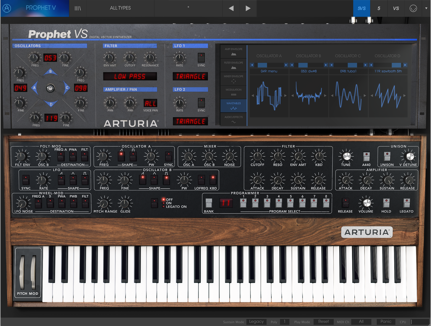431x326 pixels.
Task: Show the Audio/Effects panel
Action: [x=234, y=119]
